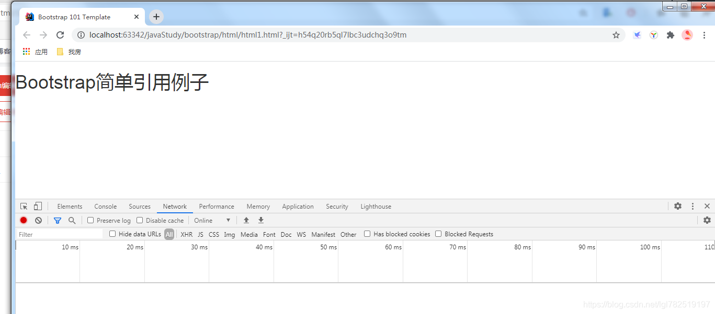This screenshot has width=715, height=314.
Task: Check Hide data URLs
Action: tap(112, 234)
